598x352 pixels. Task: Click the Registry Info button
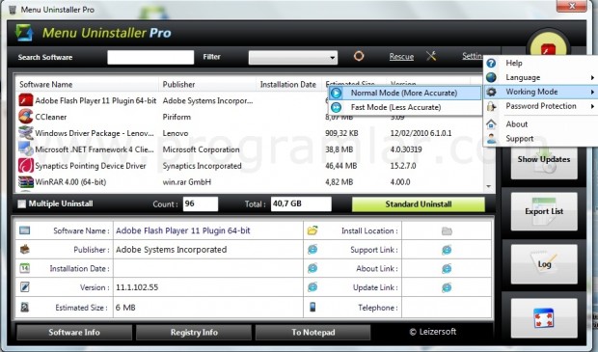(194, 332)
